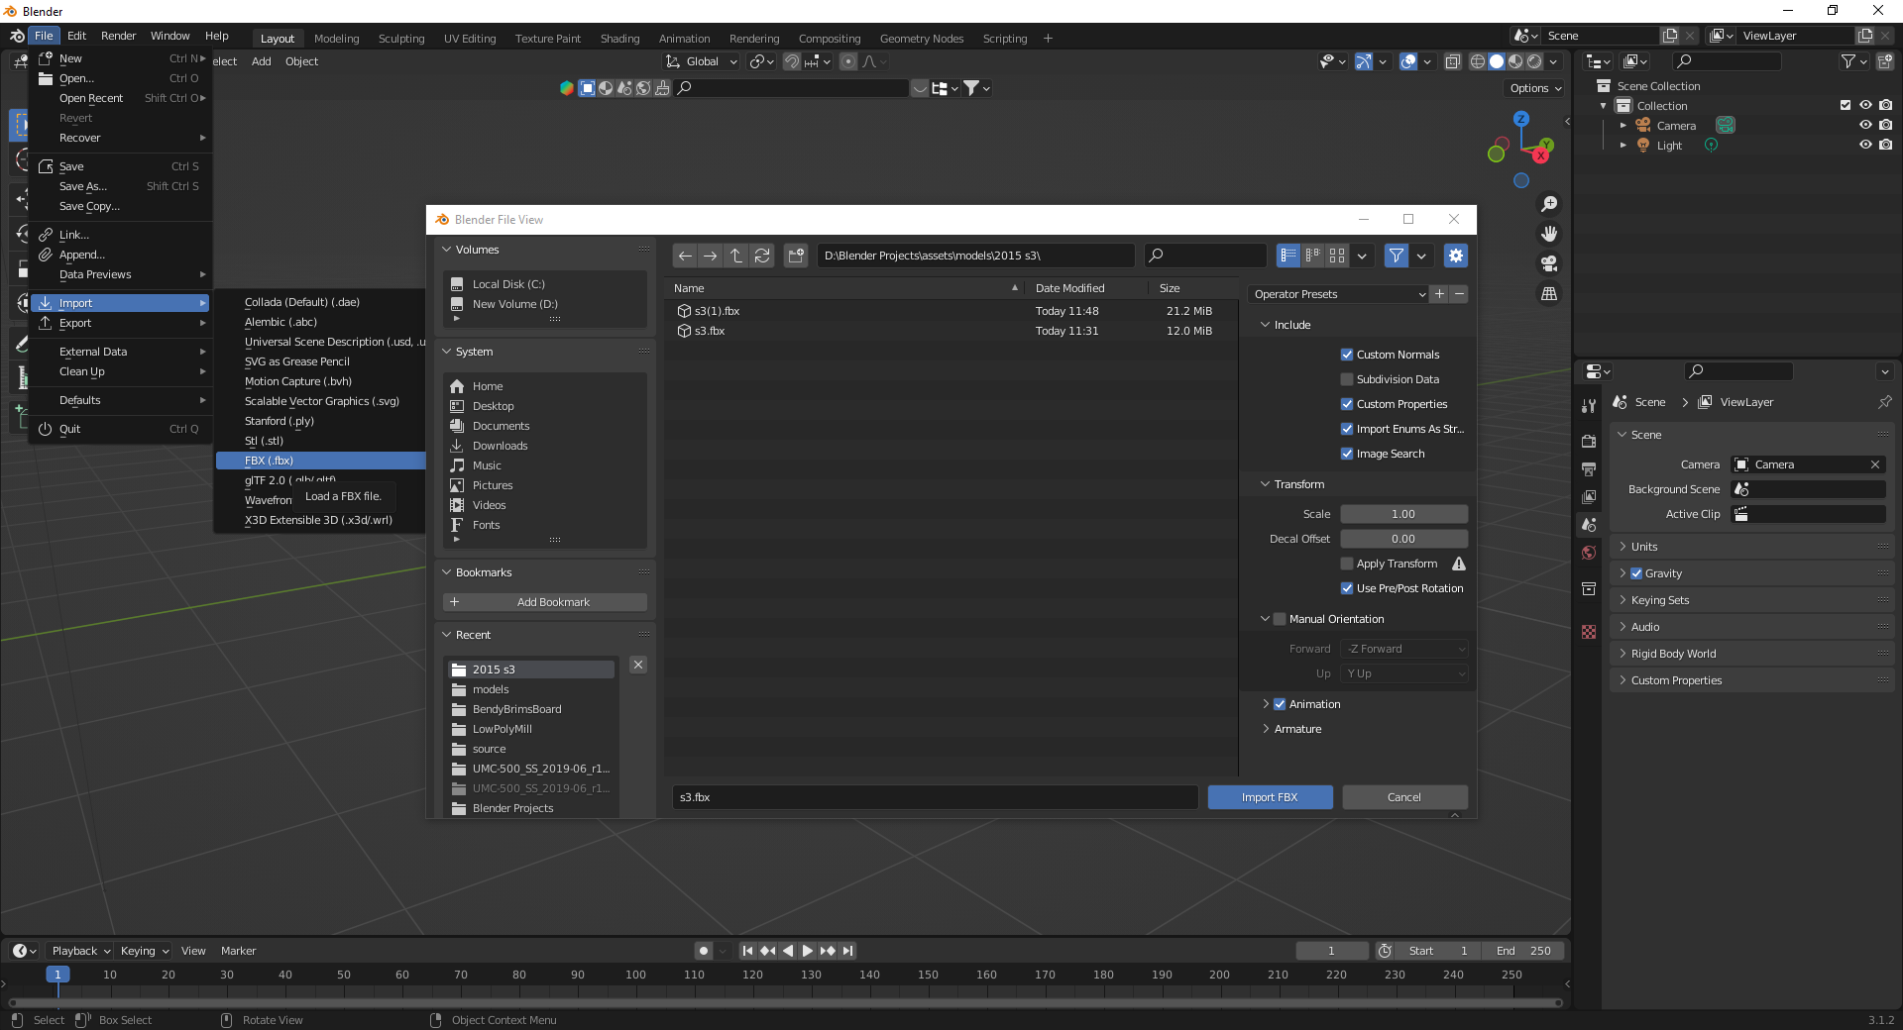
Task: Switch to the Shading workspace tab
Action: pyautogui.click(x=619, y=39)
